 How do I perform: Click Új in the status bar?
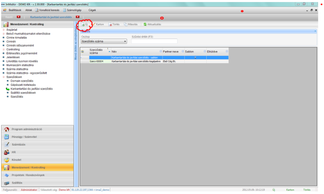[273, 190]
